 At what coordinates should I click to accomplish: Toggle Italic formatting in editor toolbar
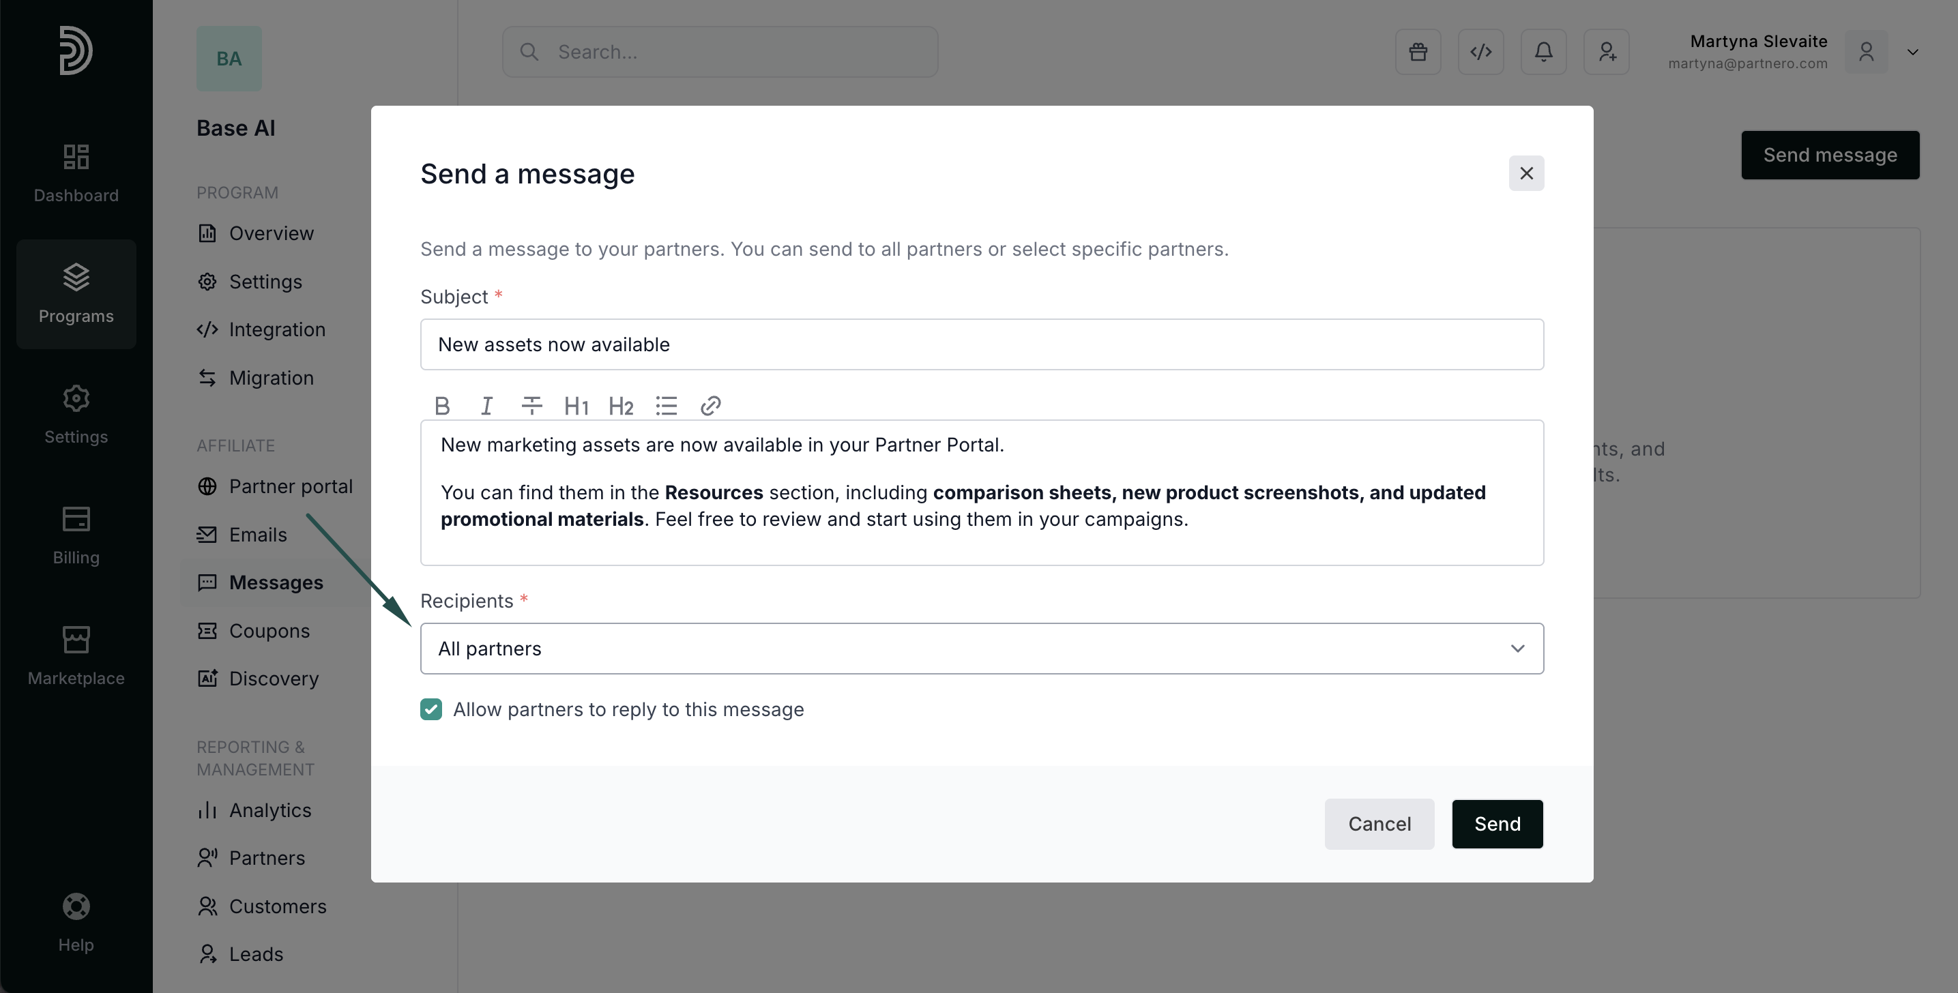486,406
